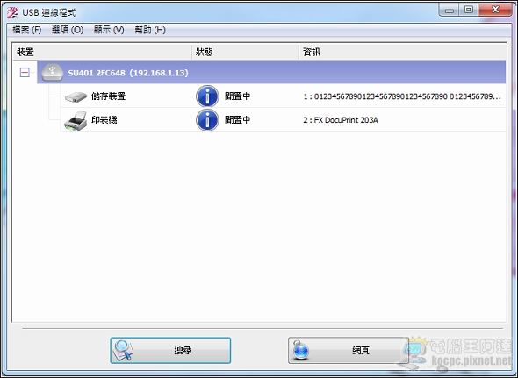
Task: Click the 網頁 web page button
Action: tap(349, 350)
